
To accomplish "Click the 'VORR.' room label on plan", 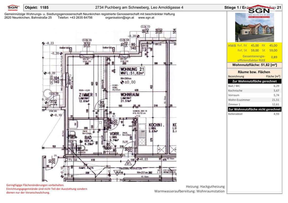I will point(115,134).
